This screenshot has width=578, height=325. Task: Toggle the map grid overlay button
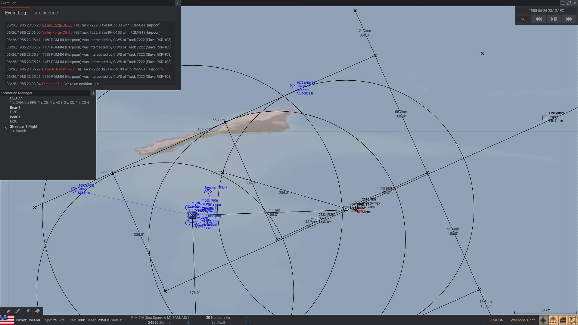click(x=573, y=320)
